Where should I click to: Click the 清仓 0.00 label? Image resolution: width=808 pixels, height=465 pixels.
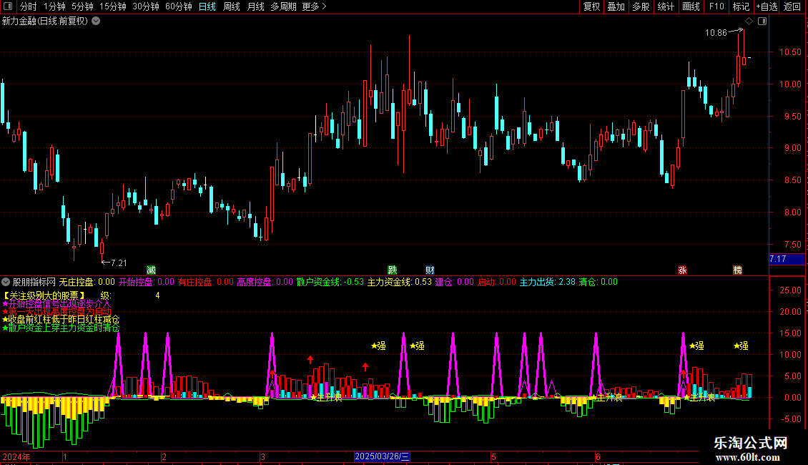tap(598, 282)
